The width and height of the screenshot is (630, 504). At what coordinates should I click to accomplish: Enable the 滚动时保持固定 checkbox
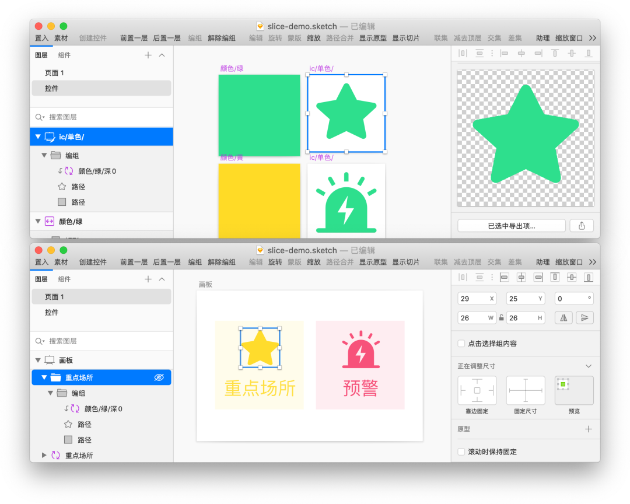[x=461, y=452]
